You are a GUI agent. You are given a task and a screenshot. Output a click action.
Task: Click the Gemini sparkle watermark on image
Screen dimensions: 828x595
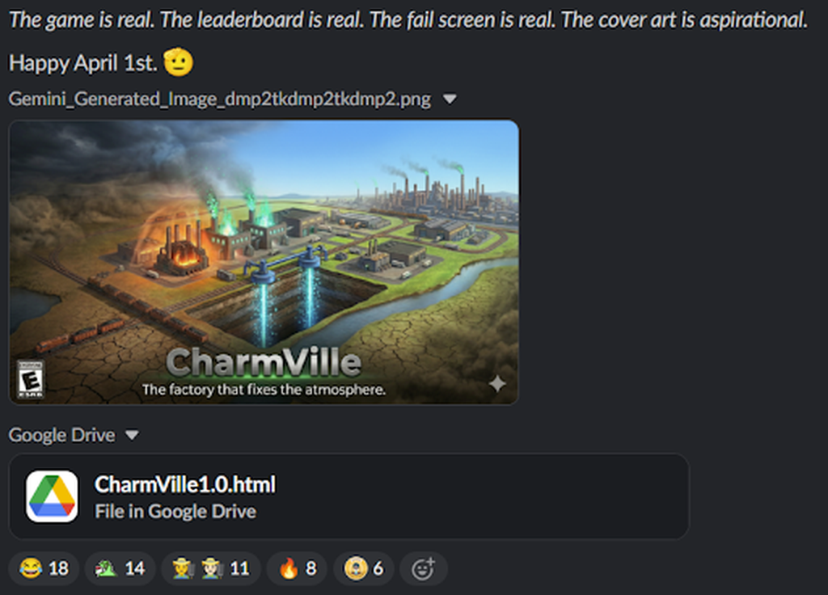click(497, 384)
